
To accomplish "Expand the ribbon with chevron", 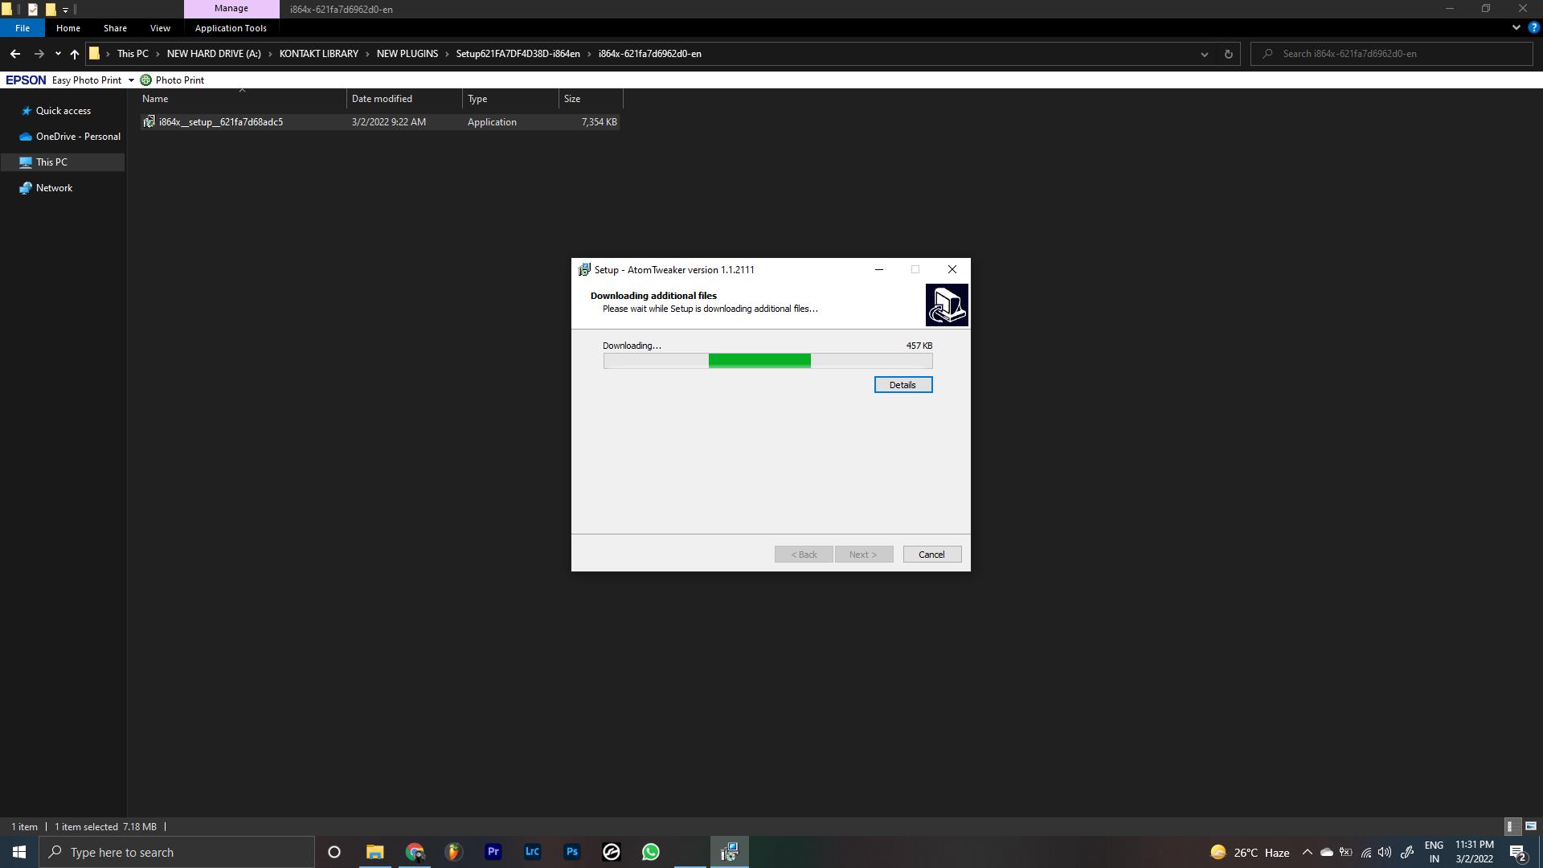I will (x=1516, y=27).
